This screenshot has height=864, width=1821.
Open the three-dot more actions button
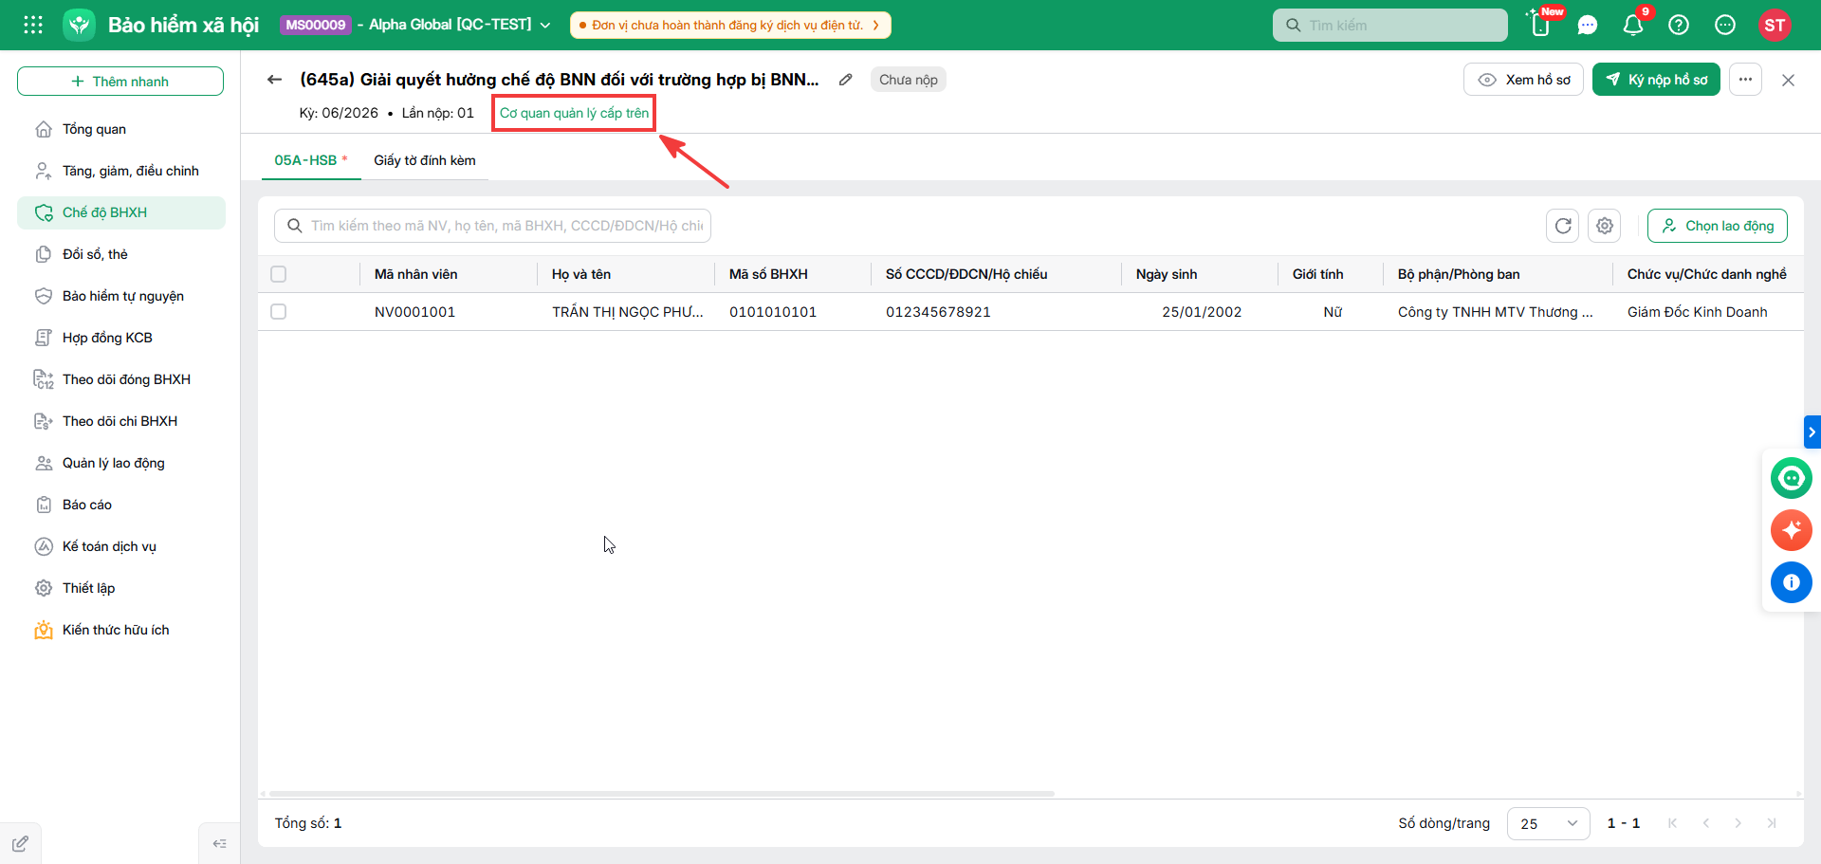(1745, 80)
